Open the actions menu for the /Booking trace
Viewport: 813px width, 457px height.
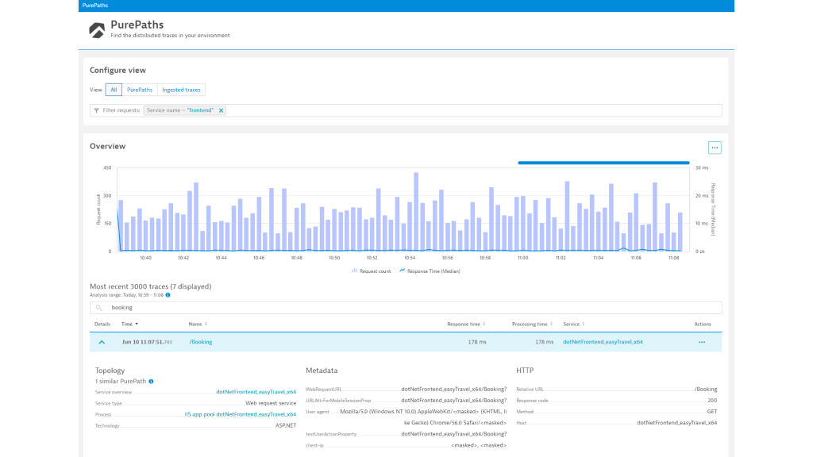(701, 342)
